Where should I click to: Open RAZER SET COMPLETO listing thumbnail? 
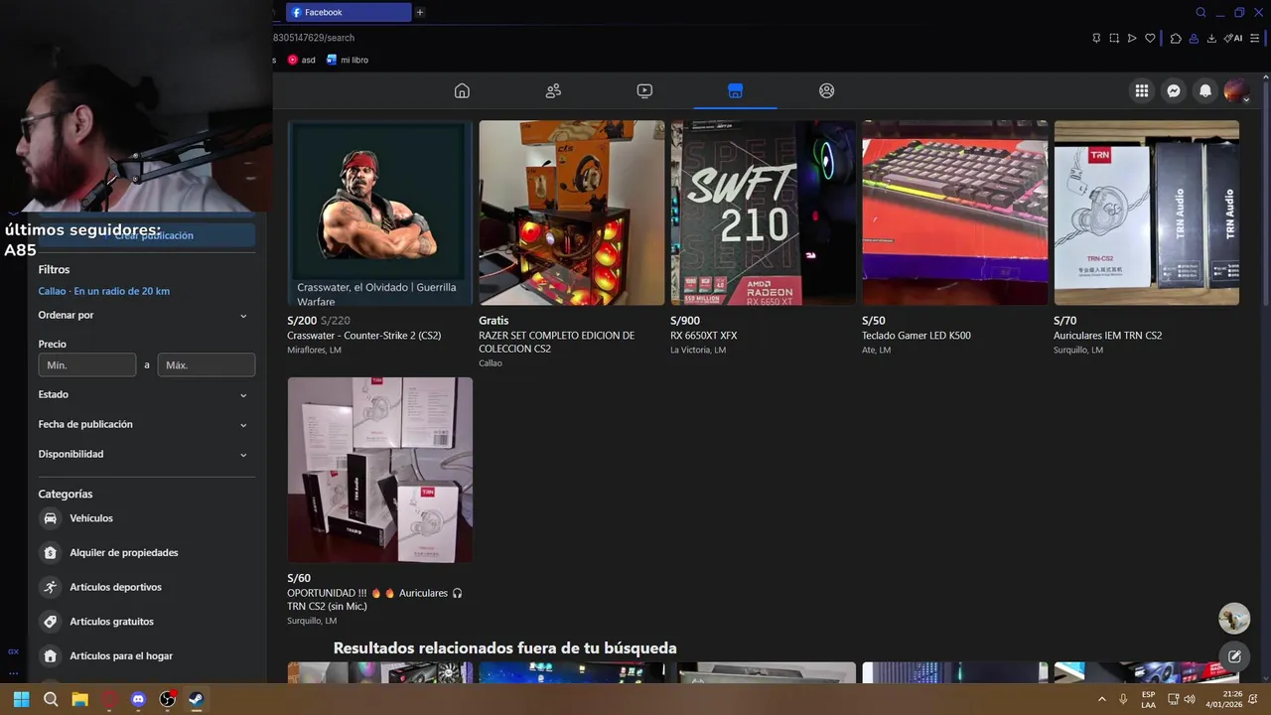coord(572,213)
